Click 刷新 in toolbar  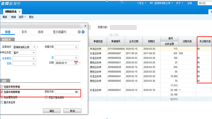click(x=5, y=17)
